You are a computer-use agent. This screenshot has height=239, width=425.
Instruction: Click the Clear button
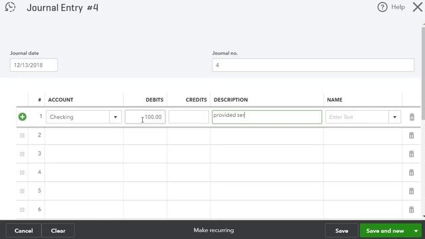[x=58, y=231]
